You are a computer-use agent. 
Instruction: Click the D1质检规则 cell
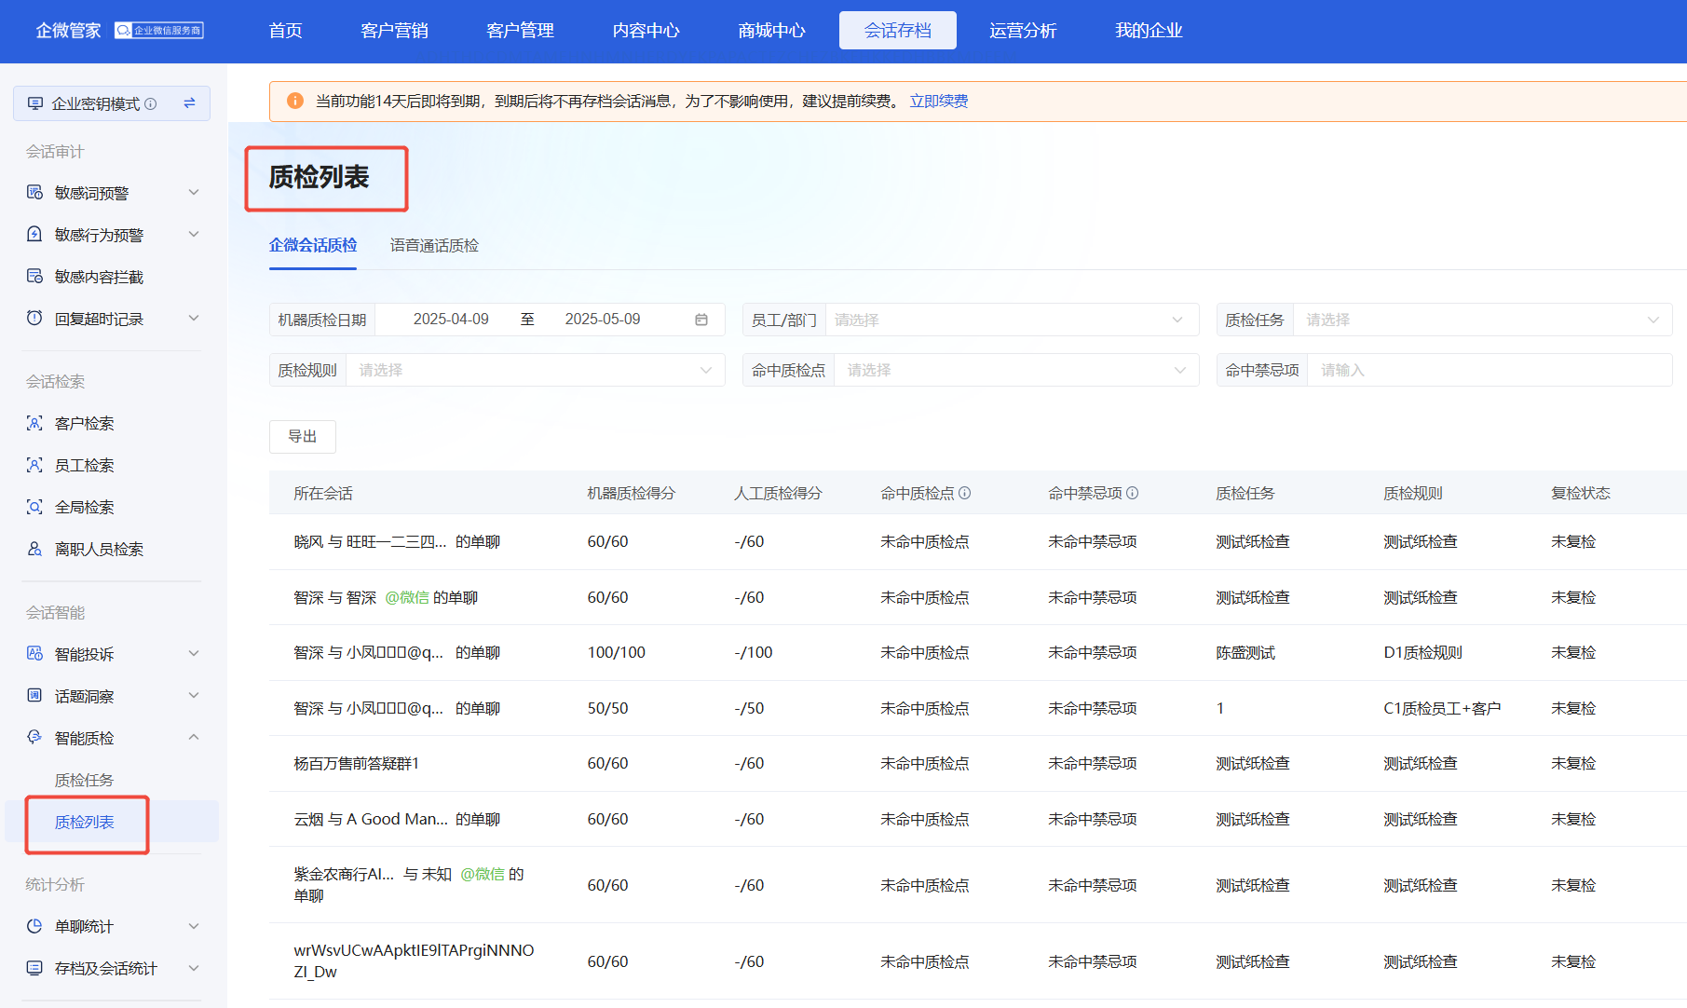1422,652
